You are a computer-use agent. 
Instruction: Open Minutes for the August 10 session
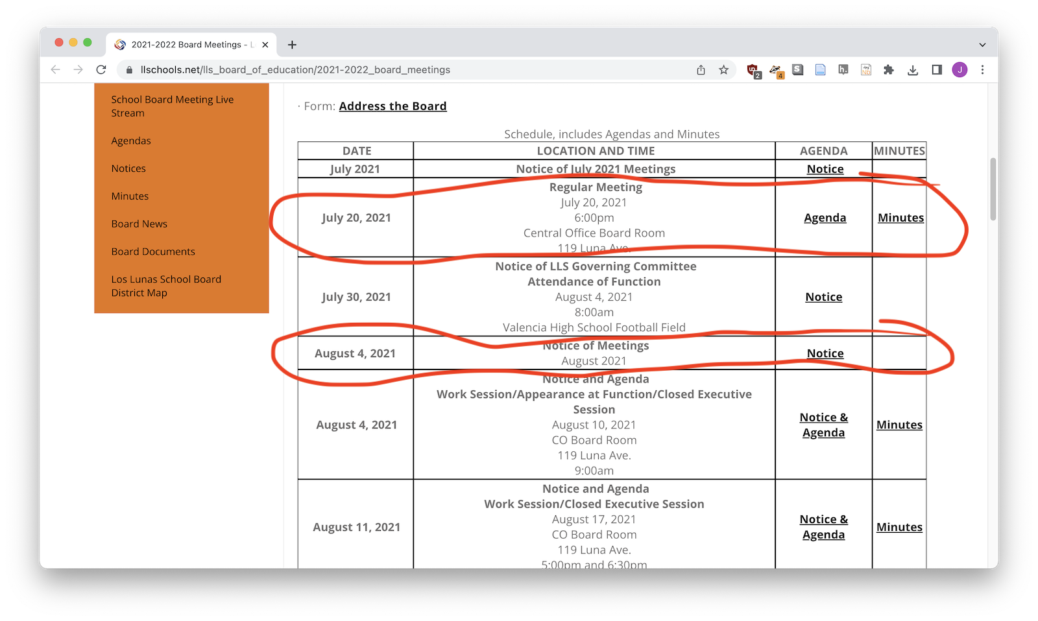tap(899, 425)
